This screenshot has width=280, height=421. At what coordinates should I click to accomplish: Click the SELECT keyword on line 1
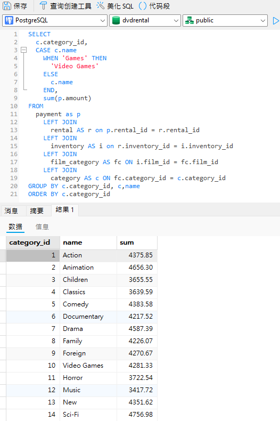[39, 34]
